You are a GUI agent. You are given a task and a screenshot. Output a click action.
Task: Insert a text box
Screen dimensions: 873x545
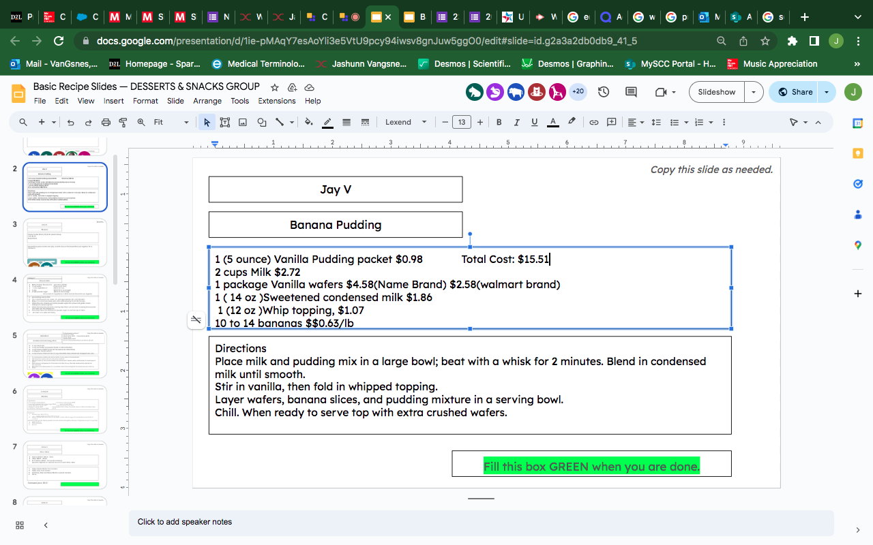point(224,122)
